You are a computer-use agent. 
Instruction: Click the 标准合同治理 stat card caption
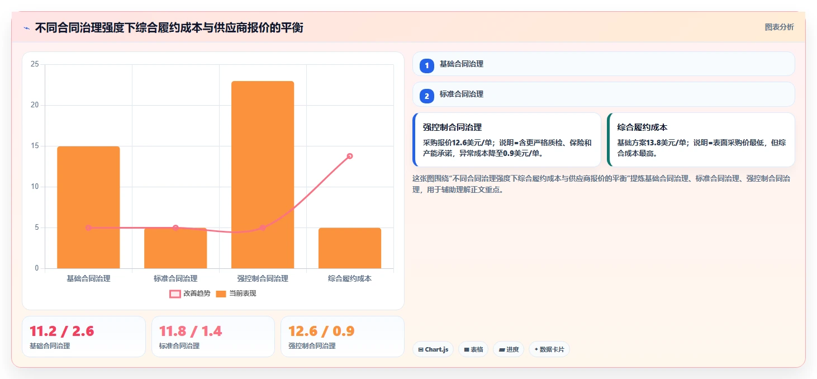click(179, 346)
